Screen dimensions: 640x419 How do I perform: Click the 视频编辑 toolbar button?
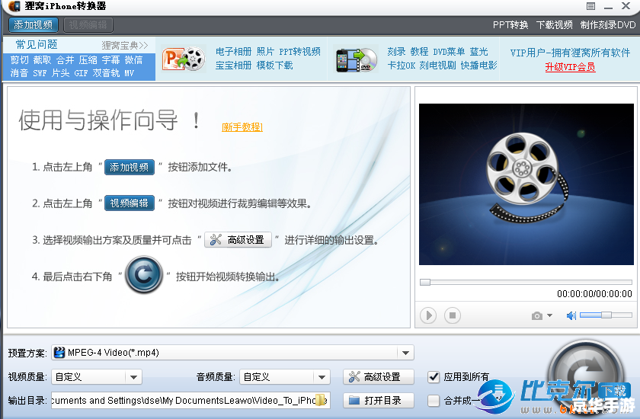coord(88,25)
